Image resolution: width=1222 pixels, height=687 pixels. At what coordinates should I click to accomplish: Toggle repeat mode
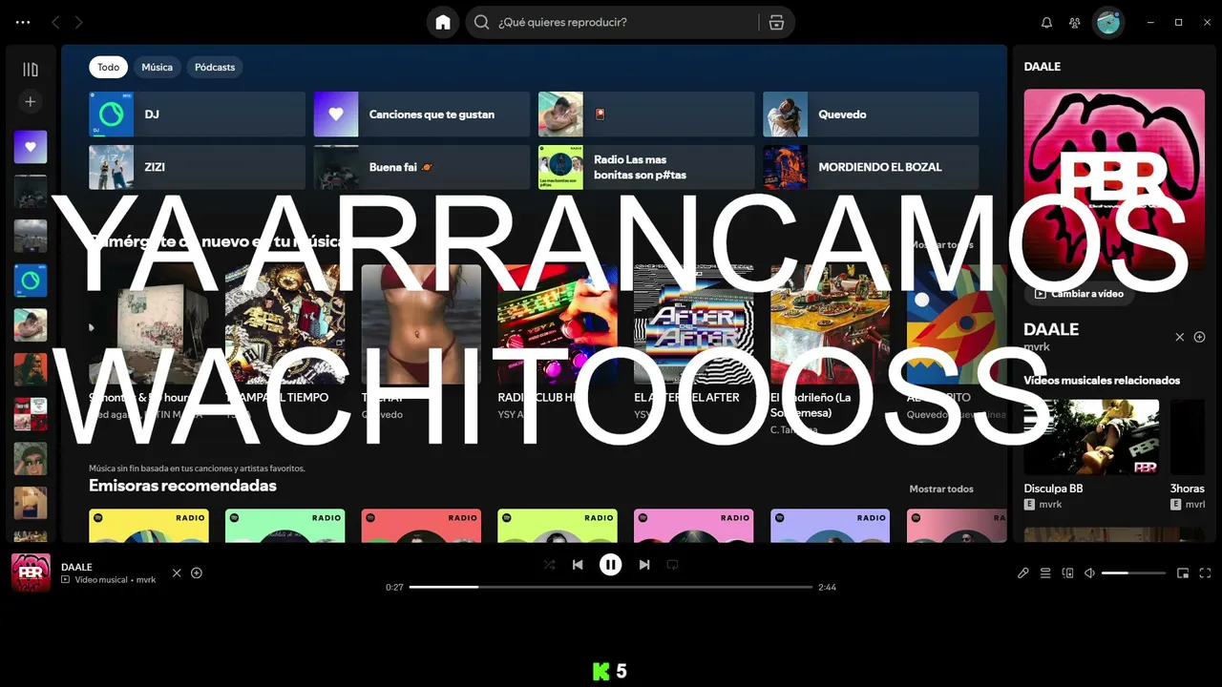[672, 565]
